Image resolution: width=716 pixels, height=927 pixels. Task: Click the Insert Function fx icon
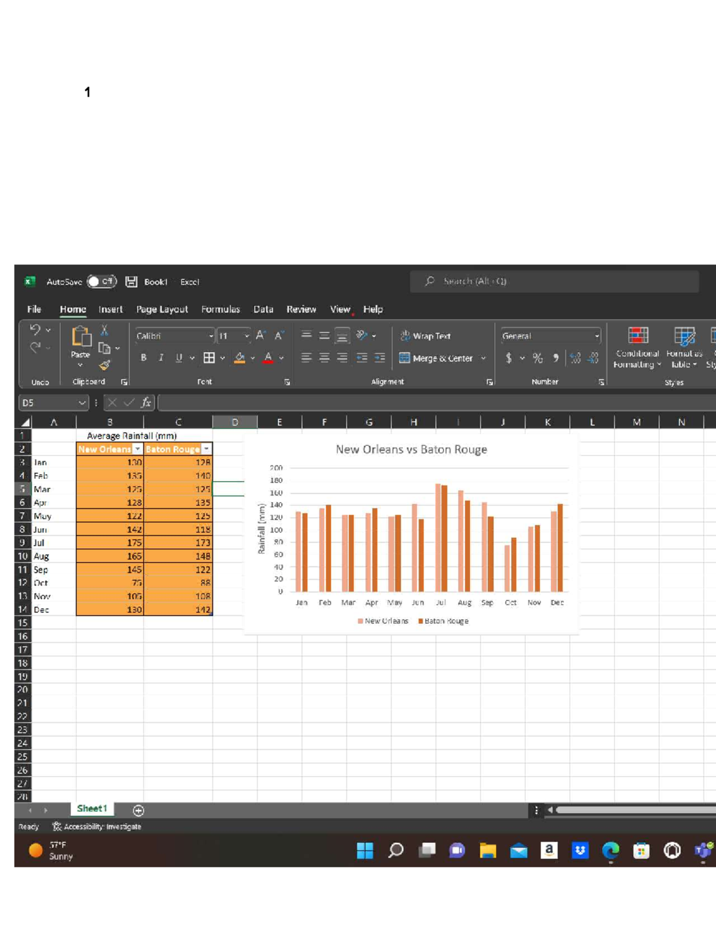pos(146,403)
